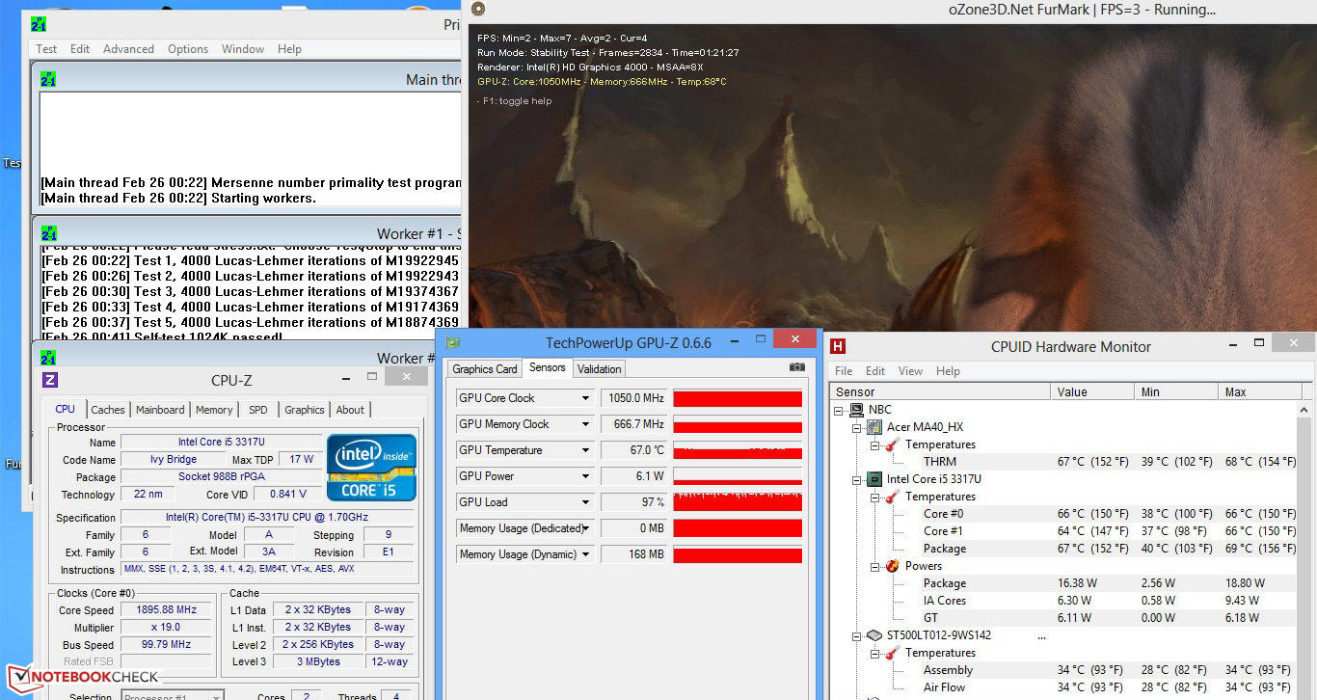Open the View menu in Hardware Monitor
The height and width of the screenshot is (700, 1317).
point(910,371)
